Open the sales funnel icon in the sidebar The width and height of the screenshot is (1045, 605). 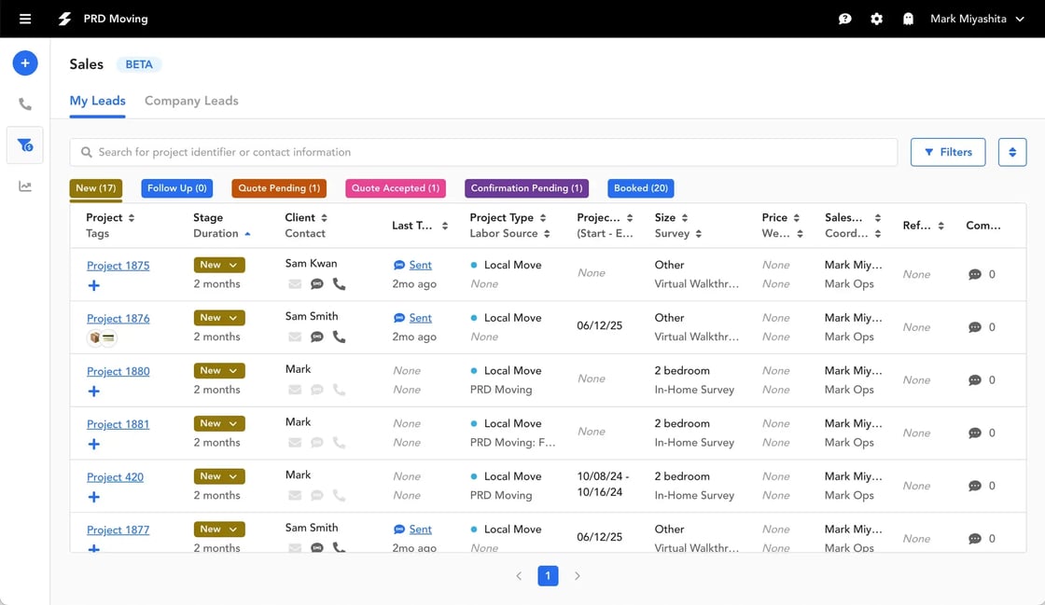[24, 144]
